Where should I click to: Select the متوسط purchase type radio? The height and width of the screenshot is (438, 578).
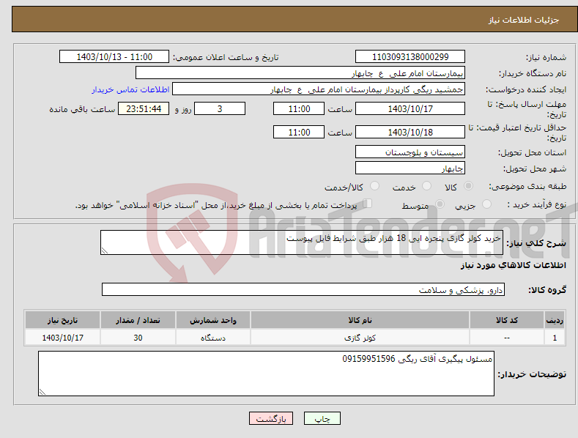pos(440,204)
